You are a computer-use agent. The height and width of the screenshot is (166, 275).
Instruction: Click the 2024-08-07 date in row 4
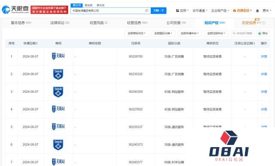[31, 109]
